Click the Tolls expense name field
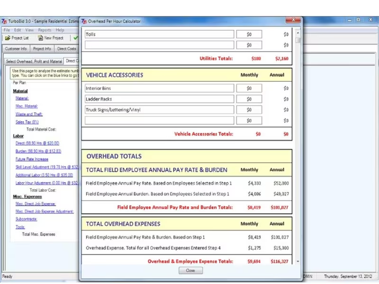 (159, 34)
